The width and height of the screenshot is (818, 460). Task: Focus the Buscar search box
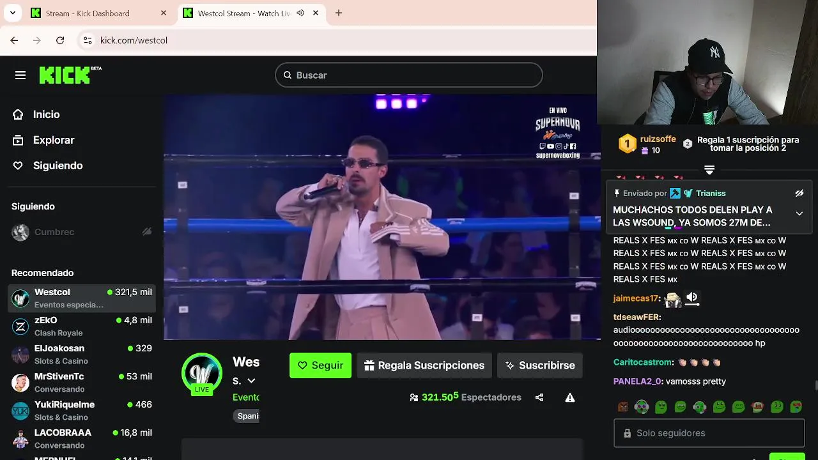pos(409,75)
